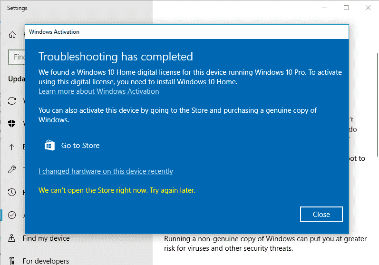Viewport: 379px width, 265px height.
Task: Close the troubleshooting dialog with Close button
Action: pyautogui.click(x=321, y=214)
